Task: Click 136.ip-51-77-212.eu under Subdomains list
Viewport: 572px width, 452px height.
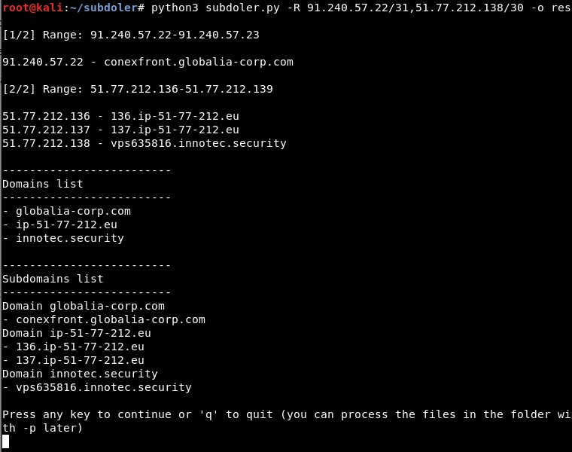Action: coord(80,347)
